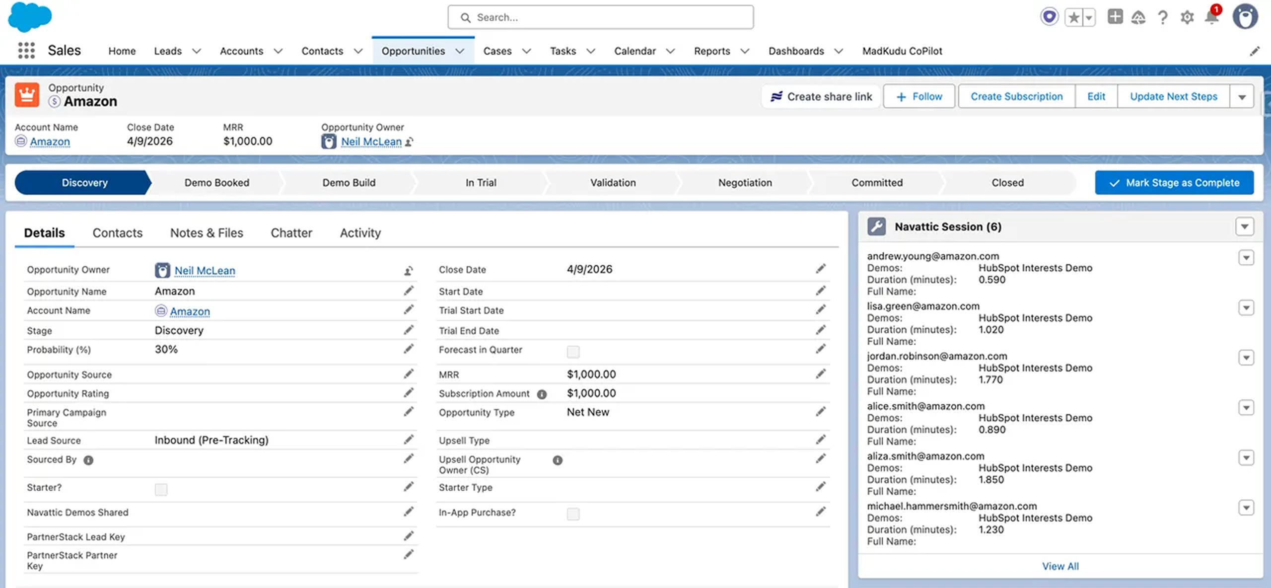The image size is (1271, 588).
Task: Open the user profile avatar
Action: pyautogui.click(x=1245, y=17)
